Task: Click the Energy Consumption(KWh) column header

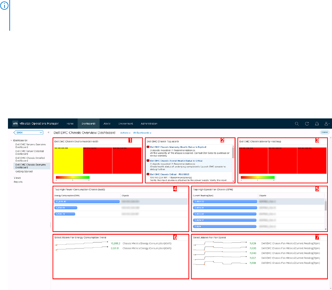Action: [x=67, y=195]
